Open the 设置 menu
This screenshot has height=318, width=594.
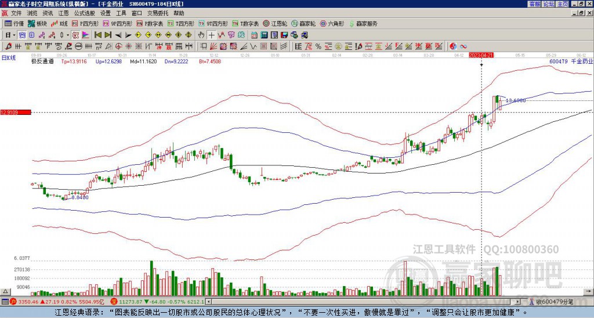[x=106, y=13]
